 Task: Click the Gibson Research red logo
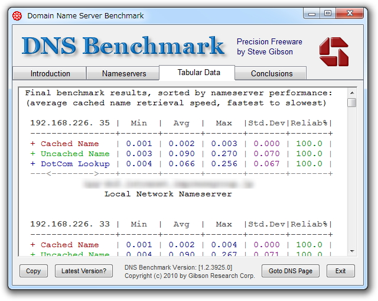[x=334, y=51]
